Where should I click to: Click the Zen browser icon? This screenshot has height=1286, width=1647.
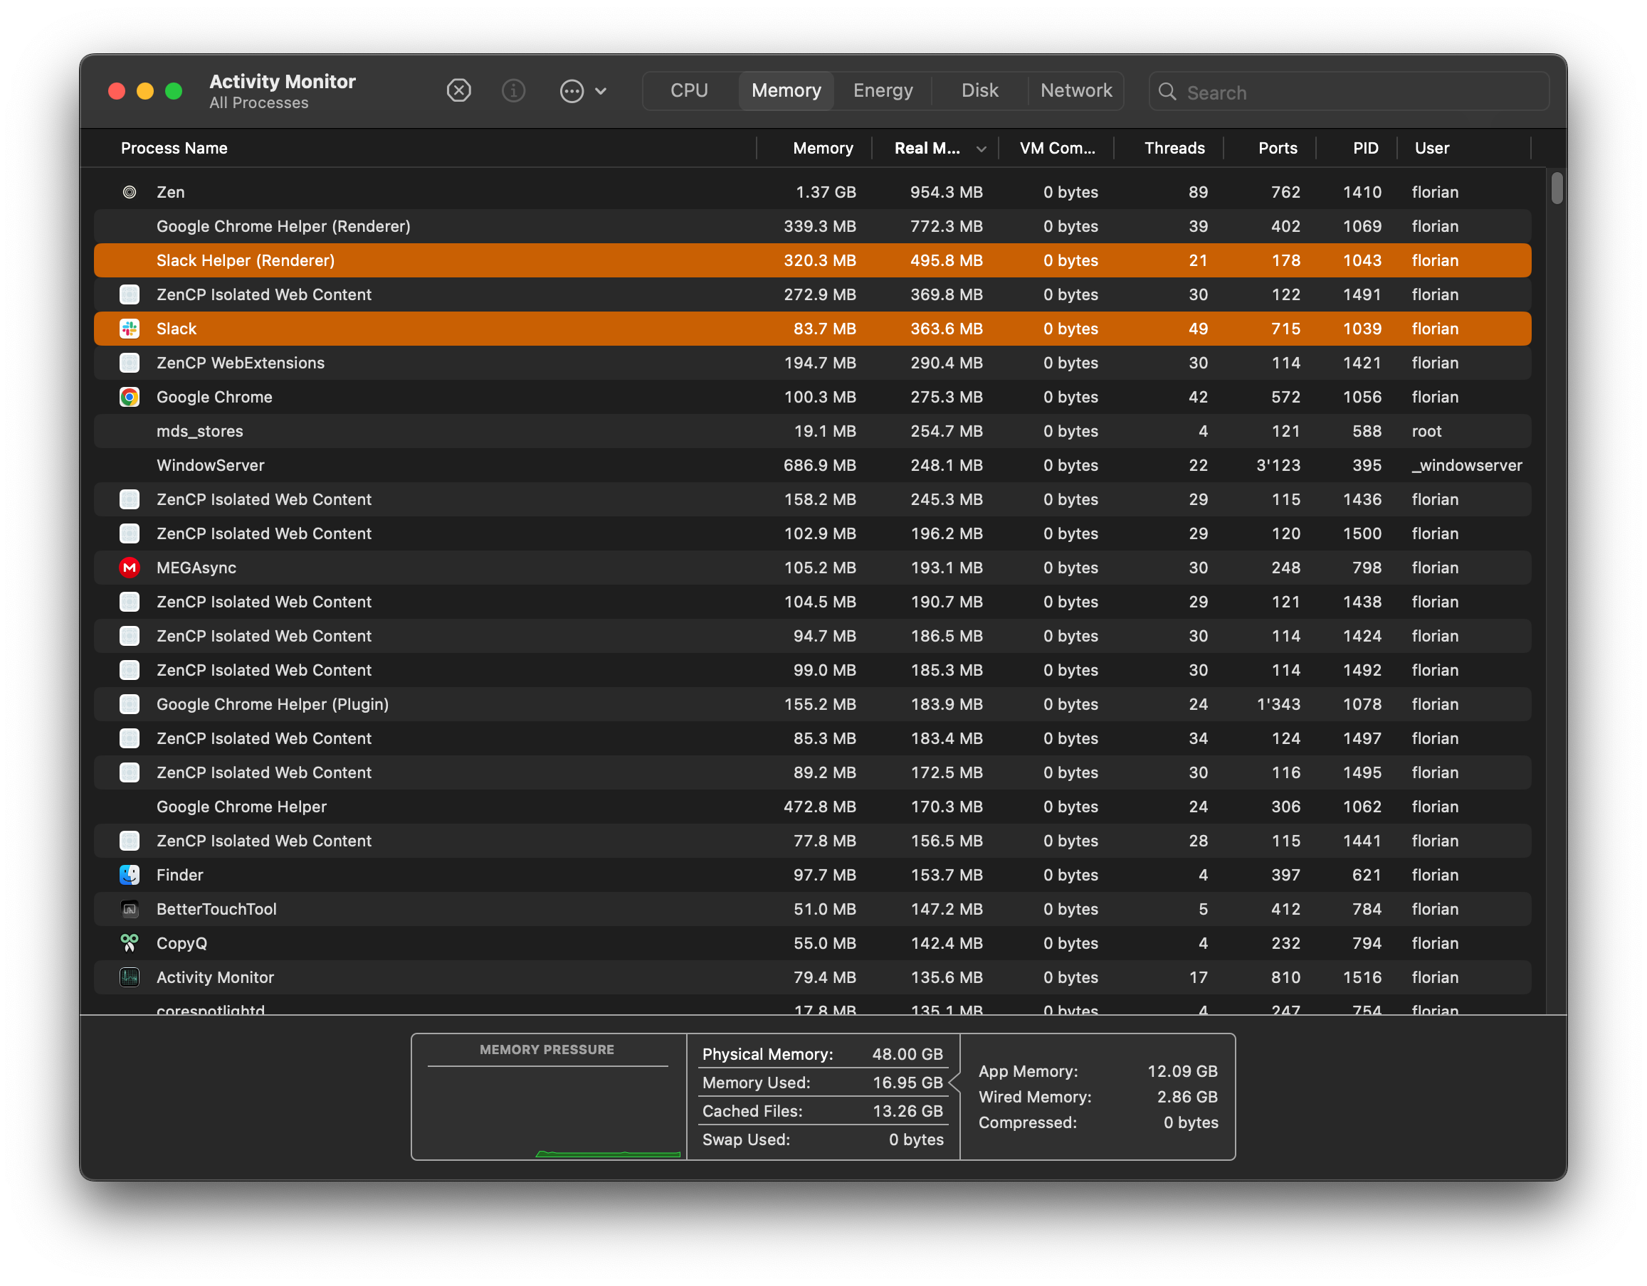[130, 192]
